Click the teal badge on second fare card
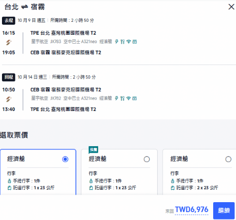Viewport: 236px width, 220px height. (x=93, y=150)
